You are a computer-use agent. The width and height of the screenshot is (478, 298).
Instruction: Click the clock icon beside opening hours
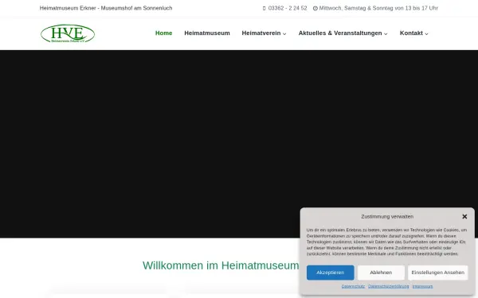tap(315, 9)
